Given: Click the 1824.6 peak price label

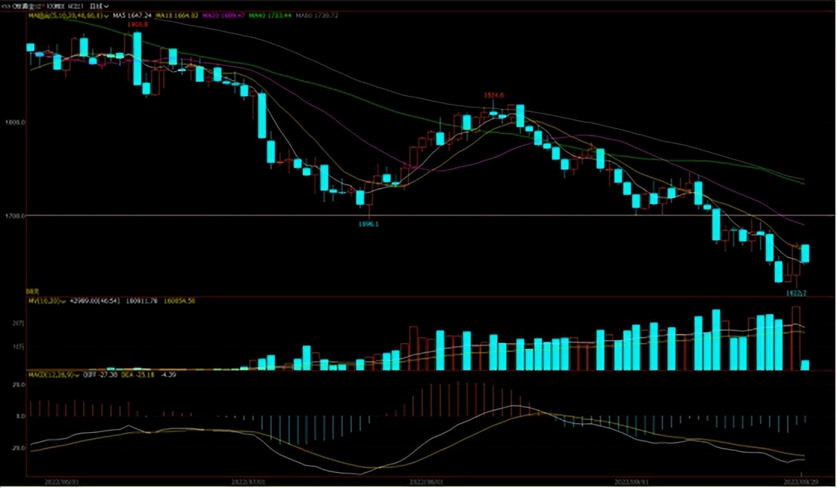Looking at the screenshot, I should [494, 96].
